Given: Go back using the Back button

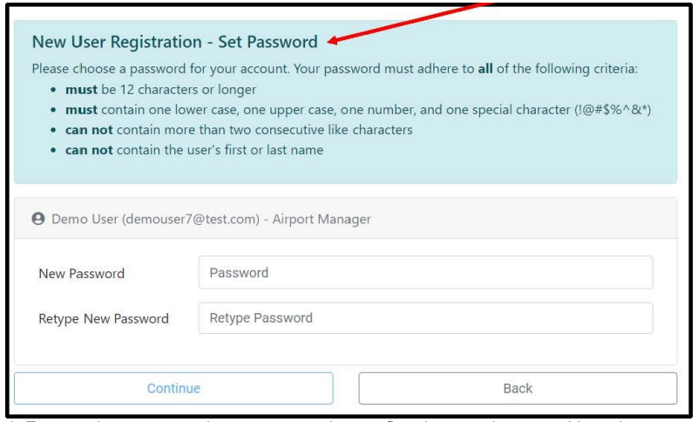Looking at the screenshot, I should (x=518, y=388).
